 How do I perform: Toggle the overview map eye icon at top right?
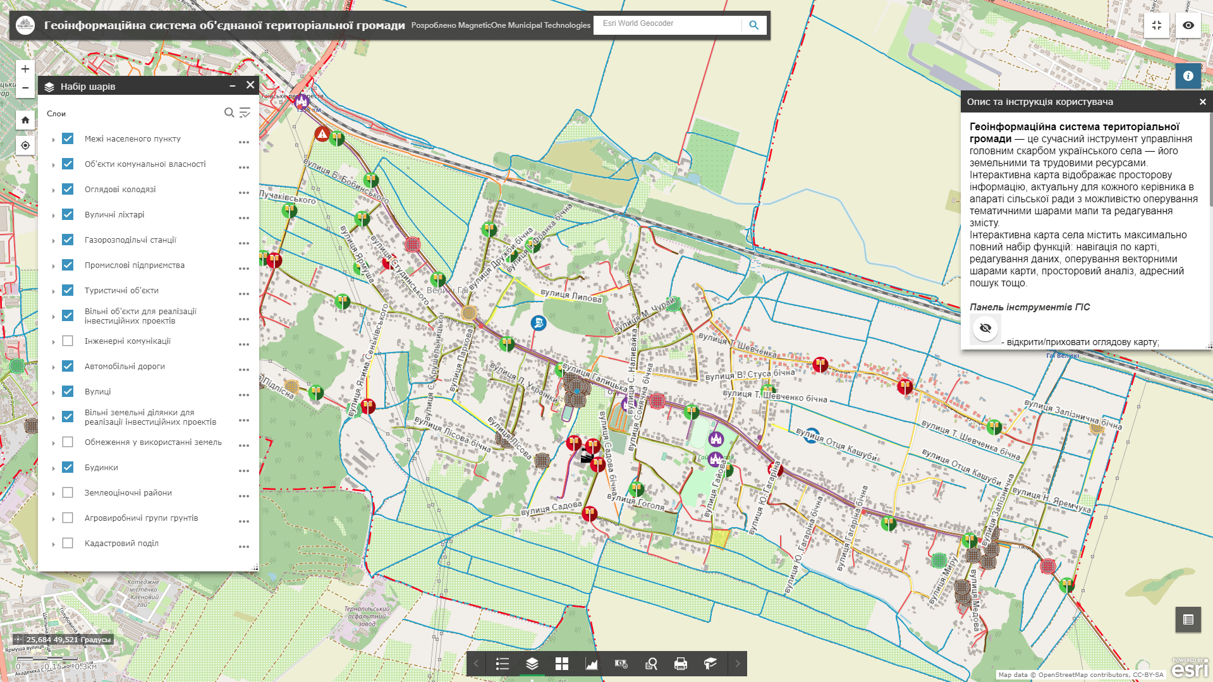pyautogui.click(x=1188, y=25)
